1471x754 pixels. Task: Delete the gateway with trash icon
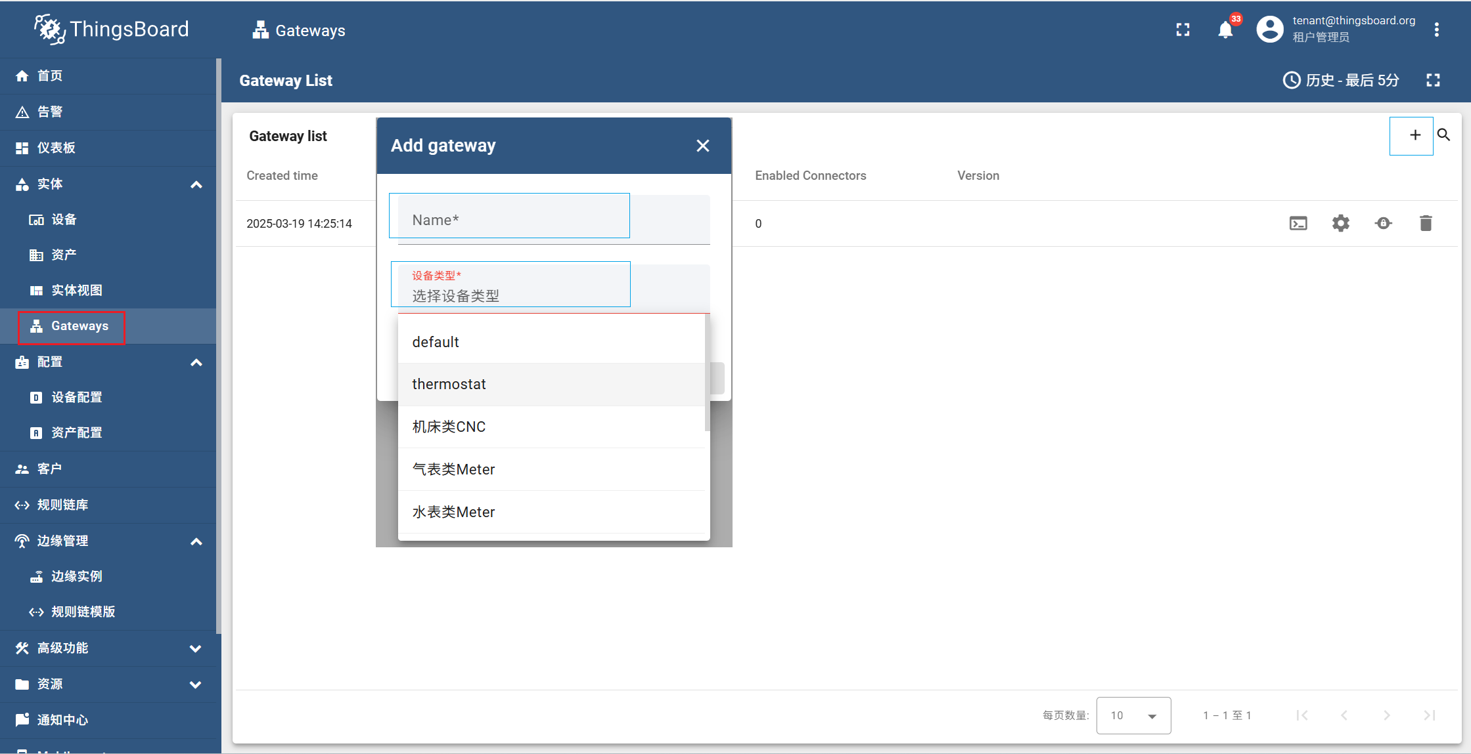tap(1425, 224)
